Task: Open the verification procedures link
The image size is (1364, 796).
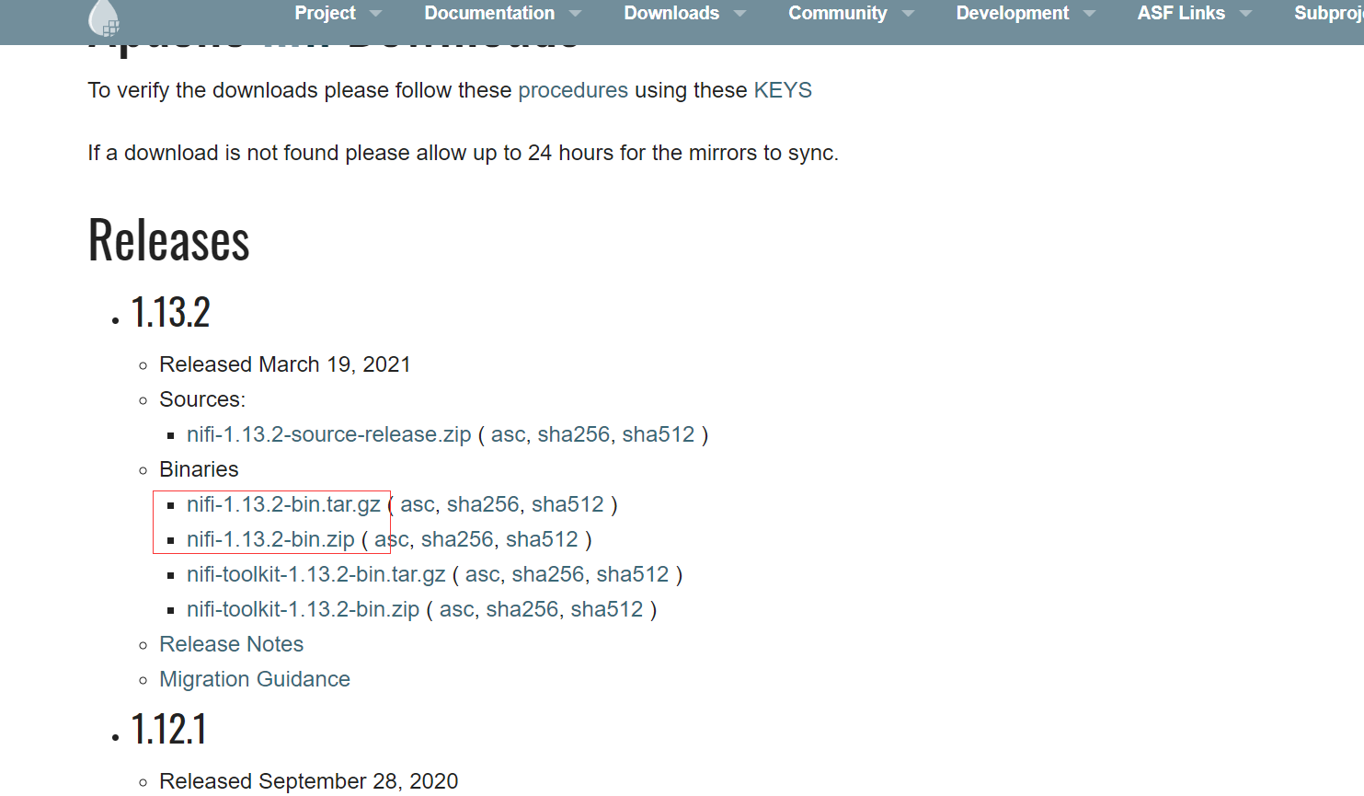Action: pos(573,90)
